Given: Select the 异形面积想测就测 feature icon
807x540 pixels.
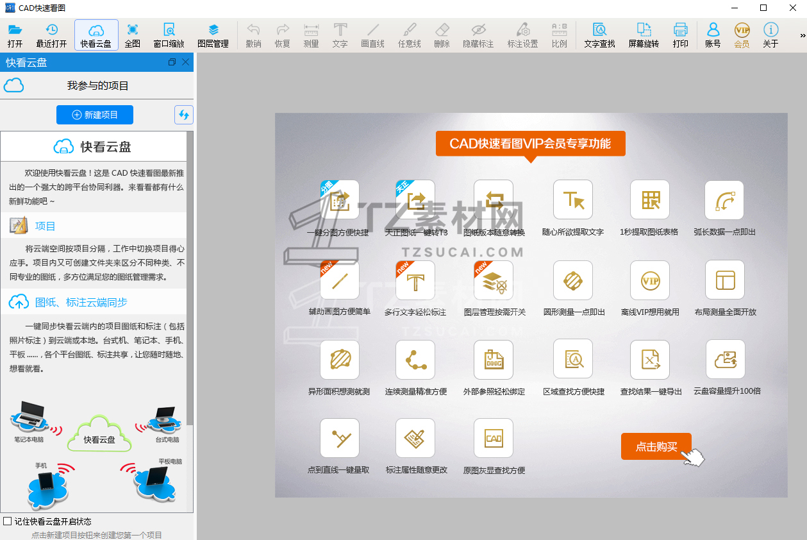Looking at the screenshot, I should click(x=340, y=359).
